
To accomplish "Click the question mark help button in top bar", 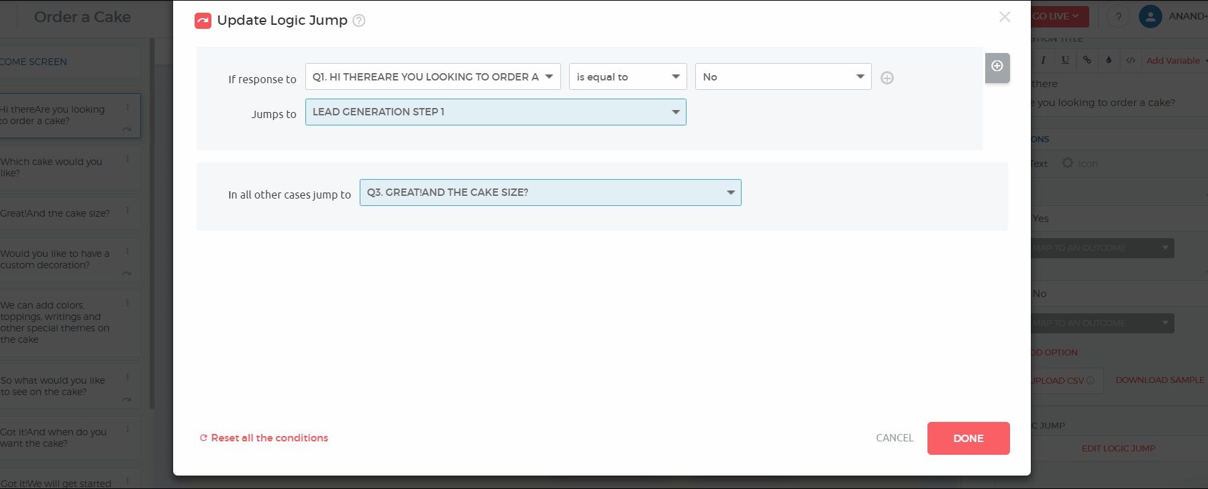I will (x=1118, y=17).
